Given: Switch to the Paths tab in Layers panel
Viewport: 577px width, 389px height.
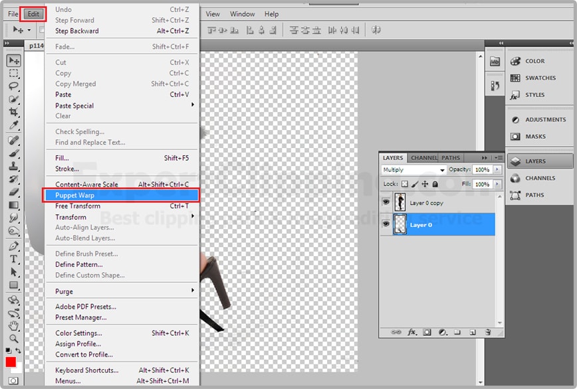Looking at the screenshot, I should click(451, 158).
